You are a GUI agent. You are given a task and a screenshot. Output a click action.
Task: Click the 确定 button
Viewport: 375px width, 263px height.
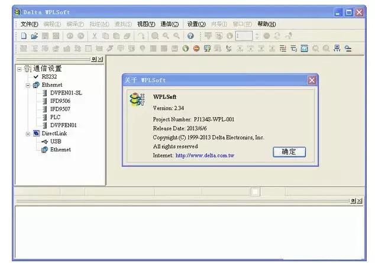click(289, 152)
